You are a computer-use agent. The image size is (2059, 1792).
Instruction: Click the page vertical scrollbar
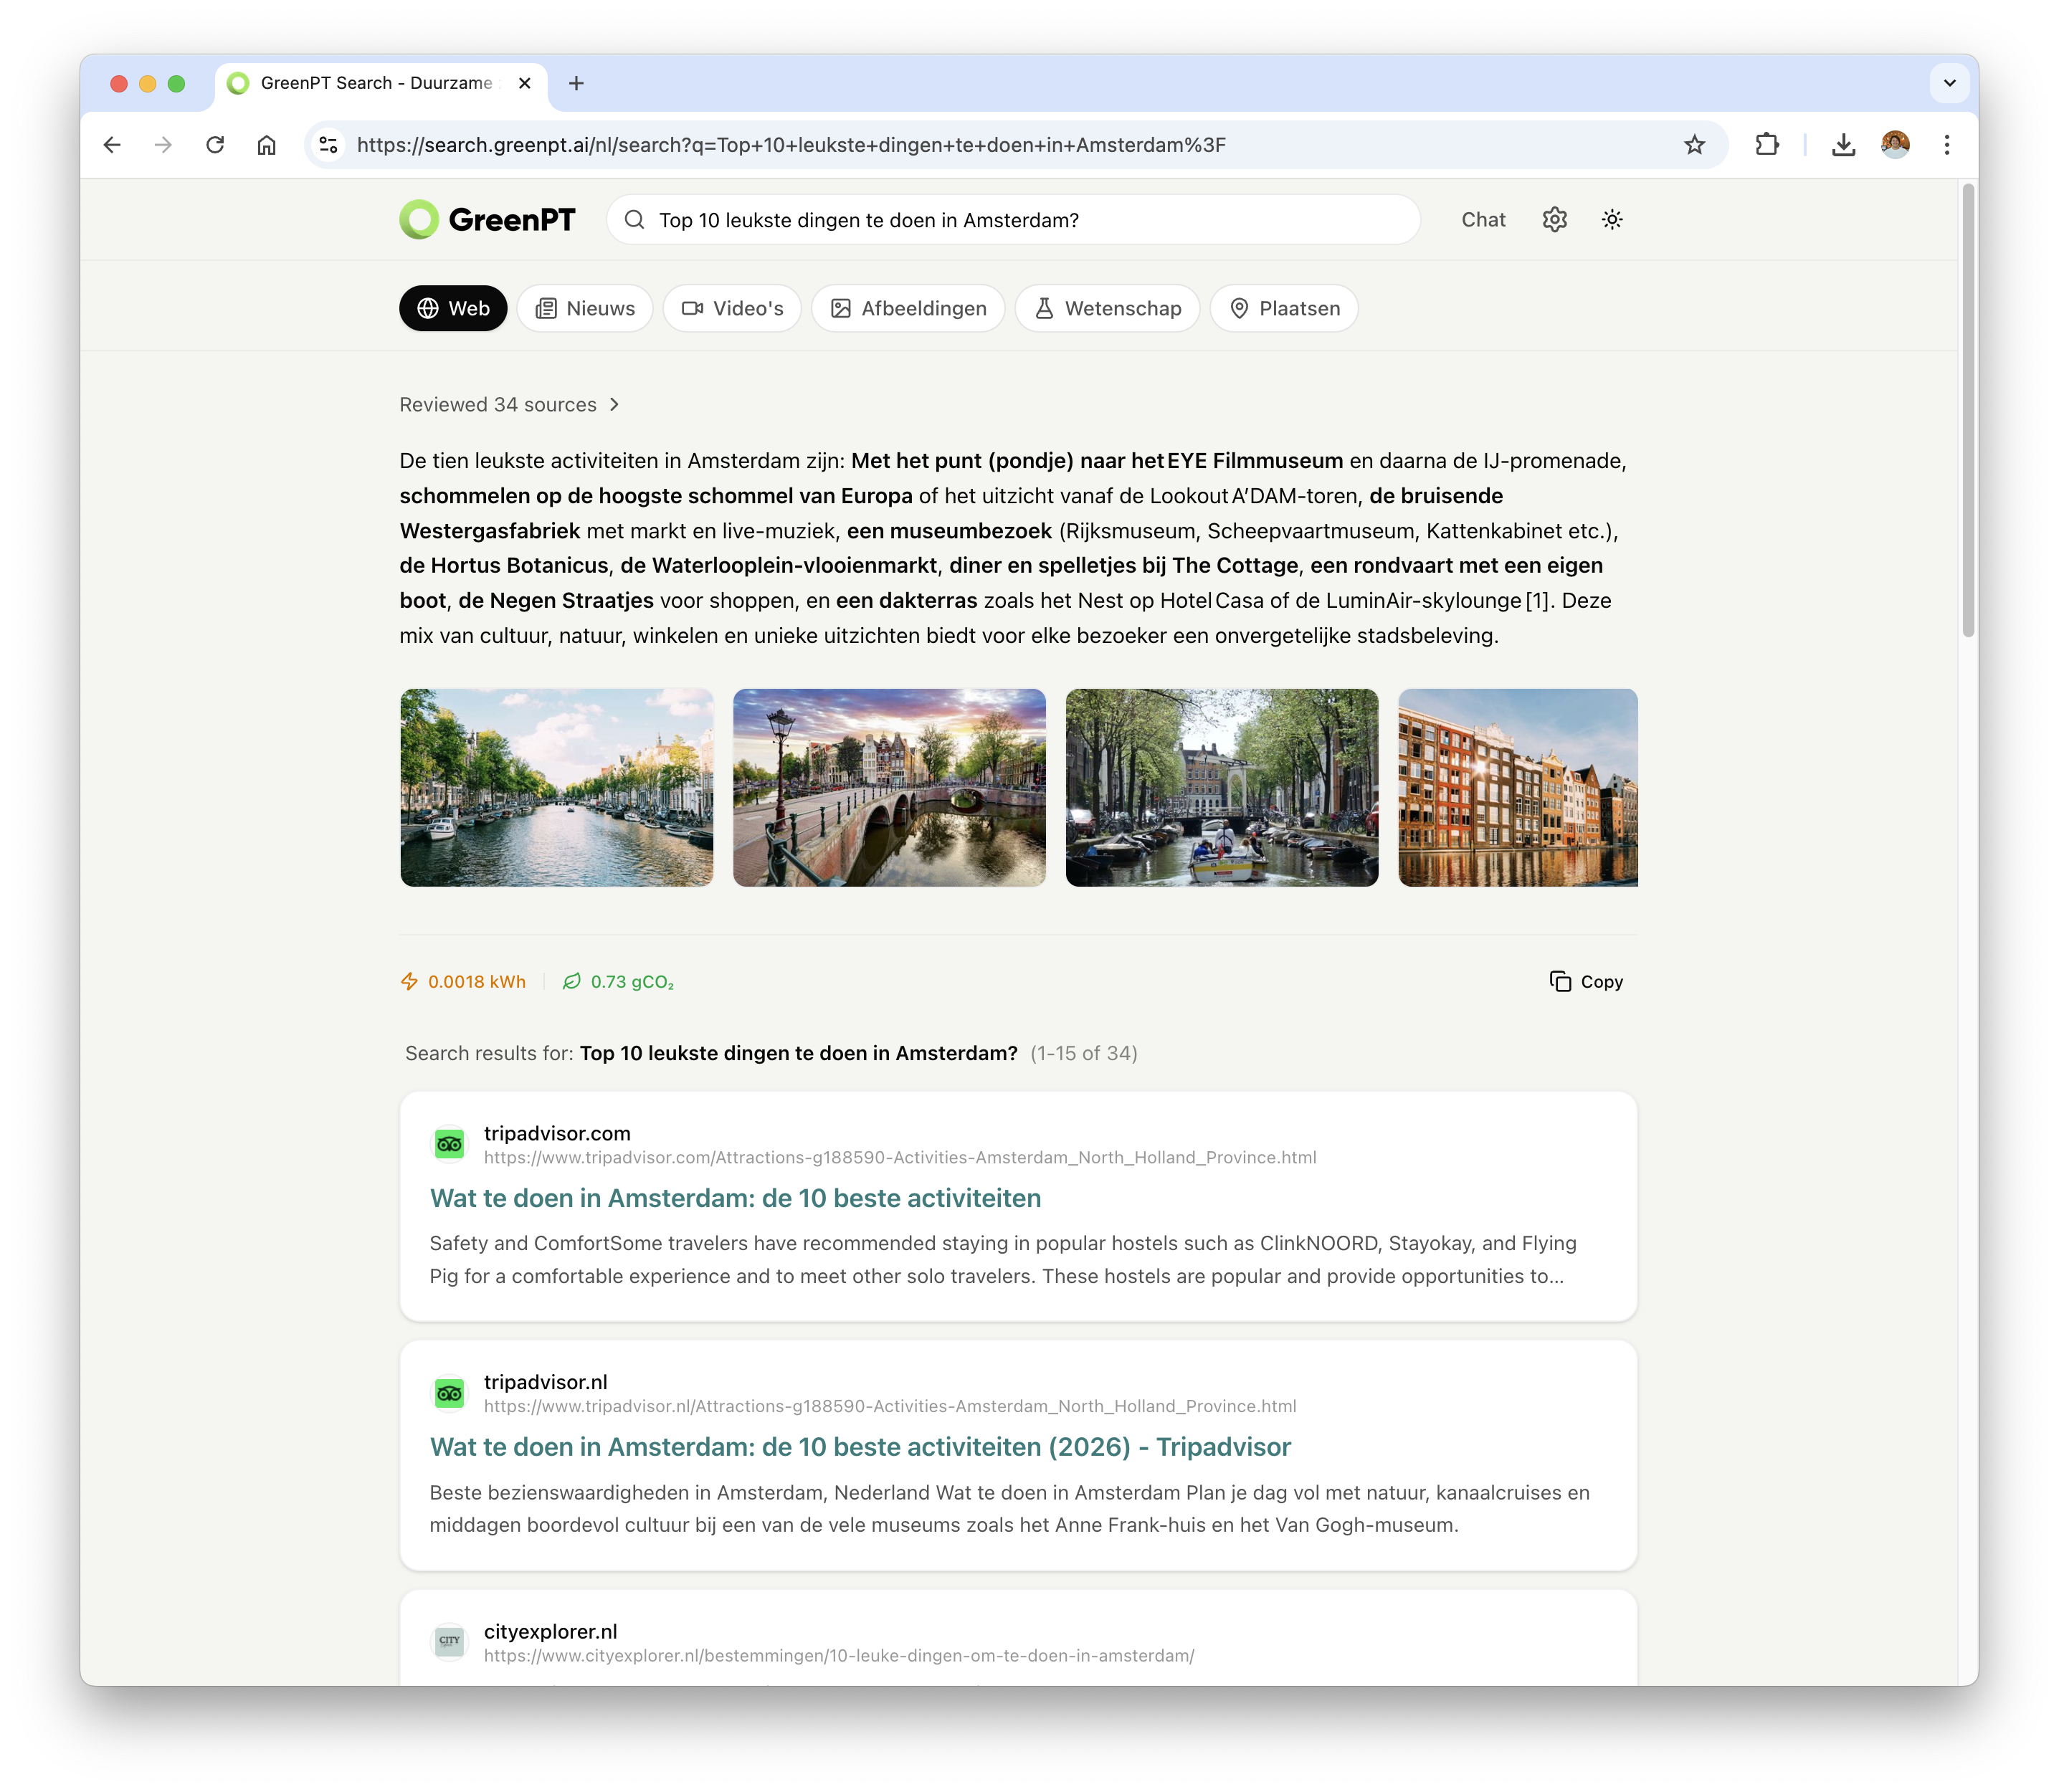coord(1968,410)
